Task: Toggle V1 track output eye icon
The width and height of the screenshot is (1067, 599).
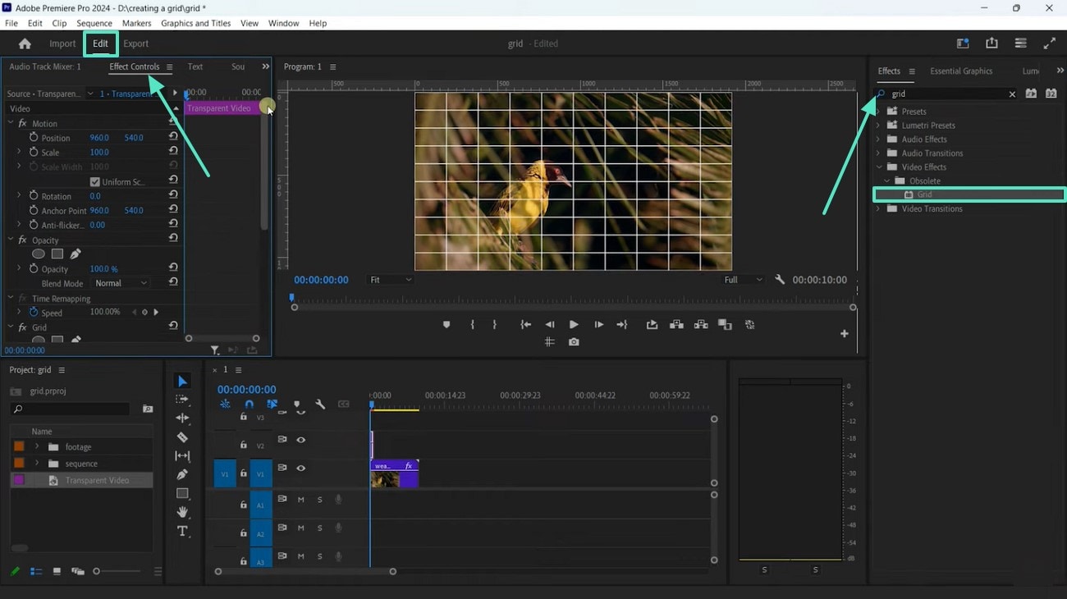Action: (301, 468)
